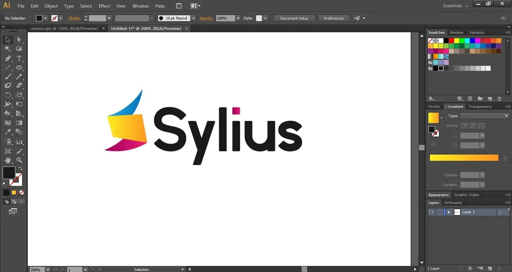Select the Eraser tool
512x272 pixels.
coord(19,85)
